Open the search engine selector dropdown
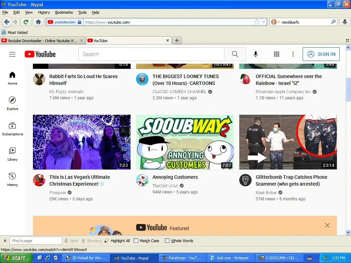This screenshot has width=351, height=263. tap(275, 22)
